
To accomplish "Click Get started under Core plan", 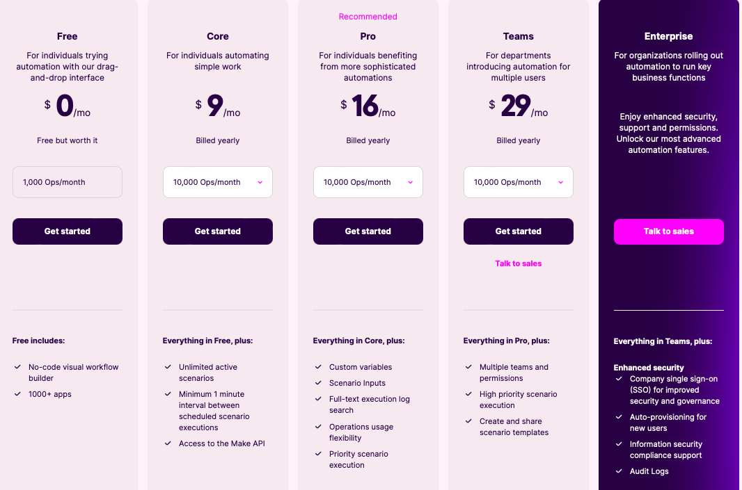I will 218,231.
